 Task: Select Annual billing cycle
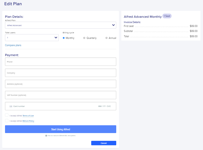pyautogui.click(x=107, y=38)
